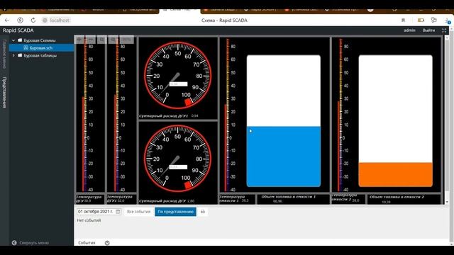
Task: Open the admin user profile link
Action: (409, 30)
